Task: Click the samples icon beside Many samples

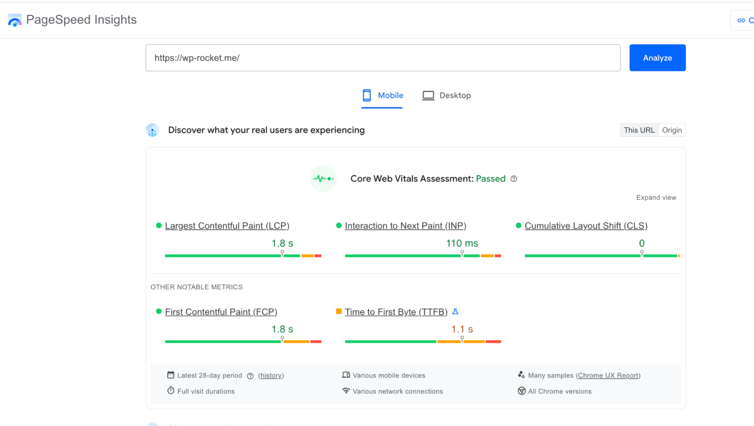Action: 521,375
